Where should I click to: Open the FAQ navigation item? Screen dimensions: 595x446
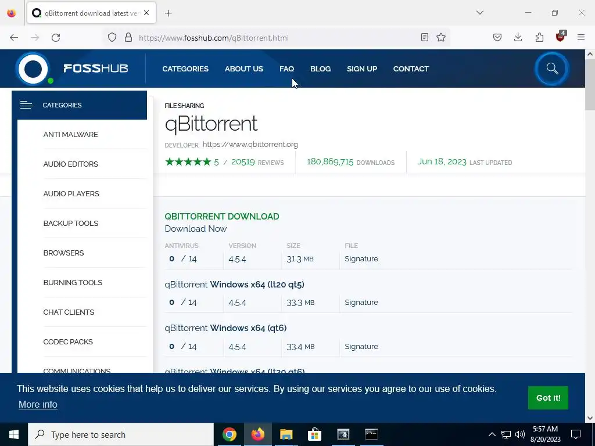286,69
